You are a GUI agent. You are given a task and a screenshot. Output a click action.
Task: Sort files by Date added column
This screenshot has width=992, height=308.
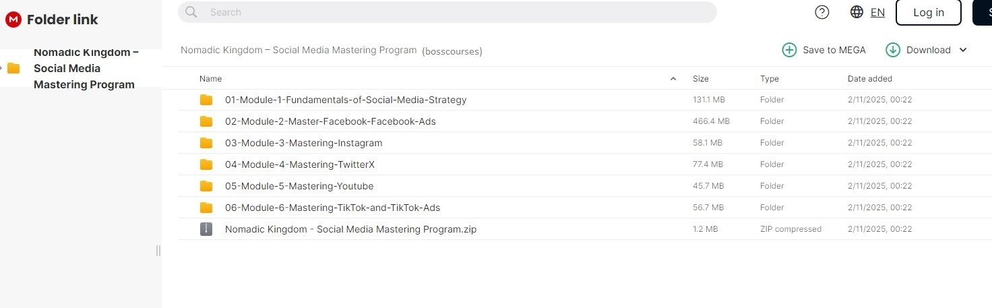coord(869,79)
